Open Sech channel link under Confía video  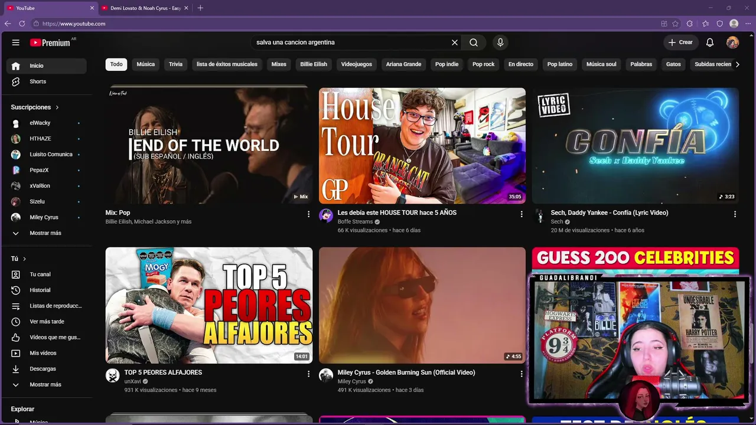point(557,222)
